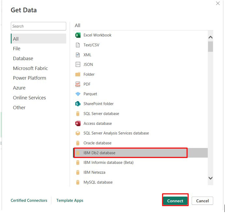225x214 pixels.
Task: Click the SQL Server Analysis Services cube icon
Action: [78, 133]
